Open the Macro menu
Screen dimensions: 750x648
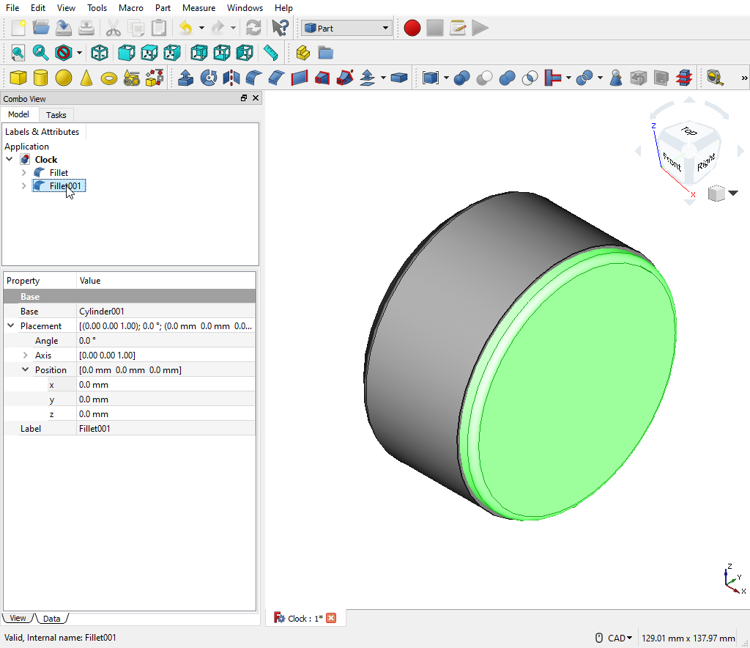pyautogui.click(x=130, y=7)
